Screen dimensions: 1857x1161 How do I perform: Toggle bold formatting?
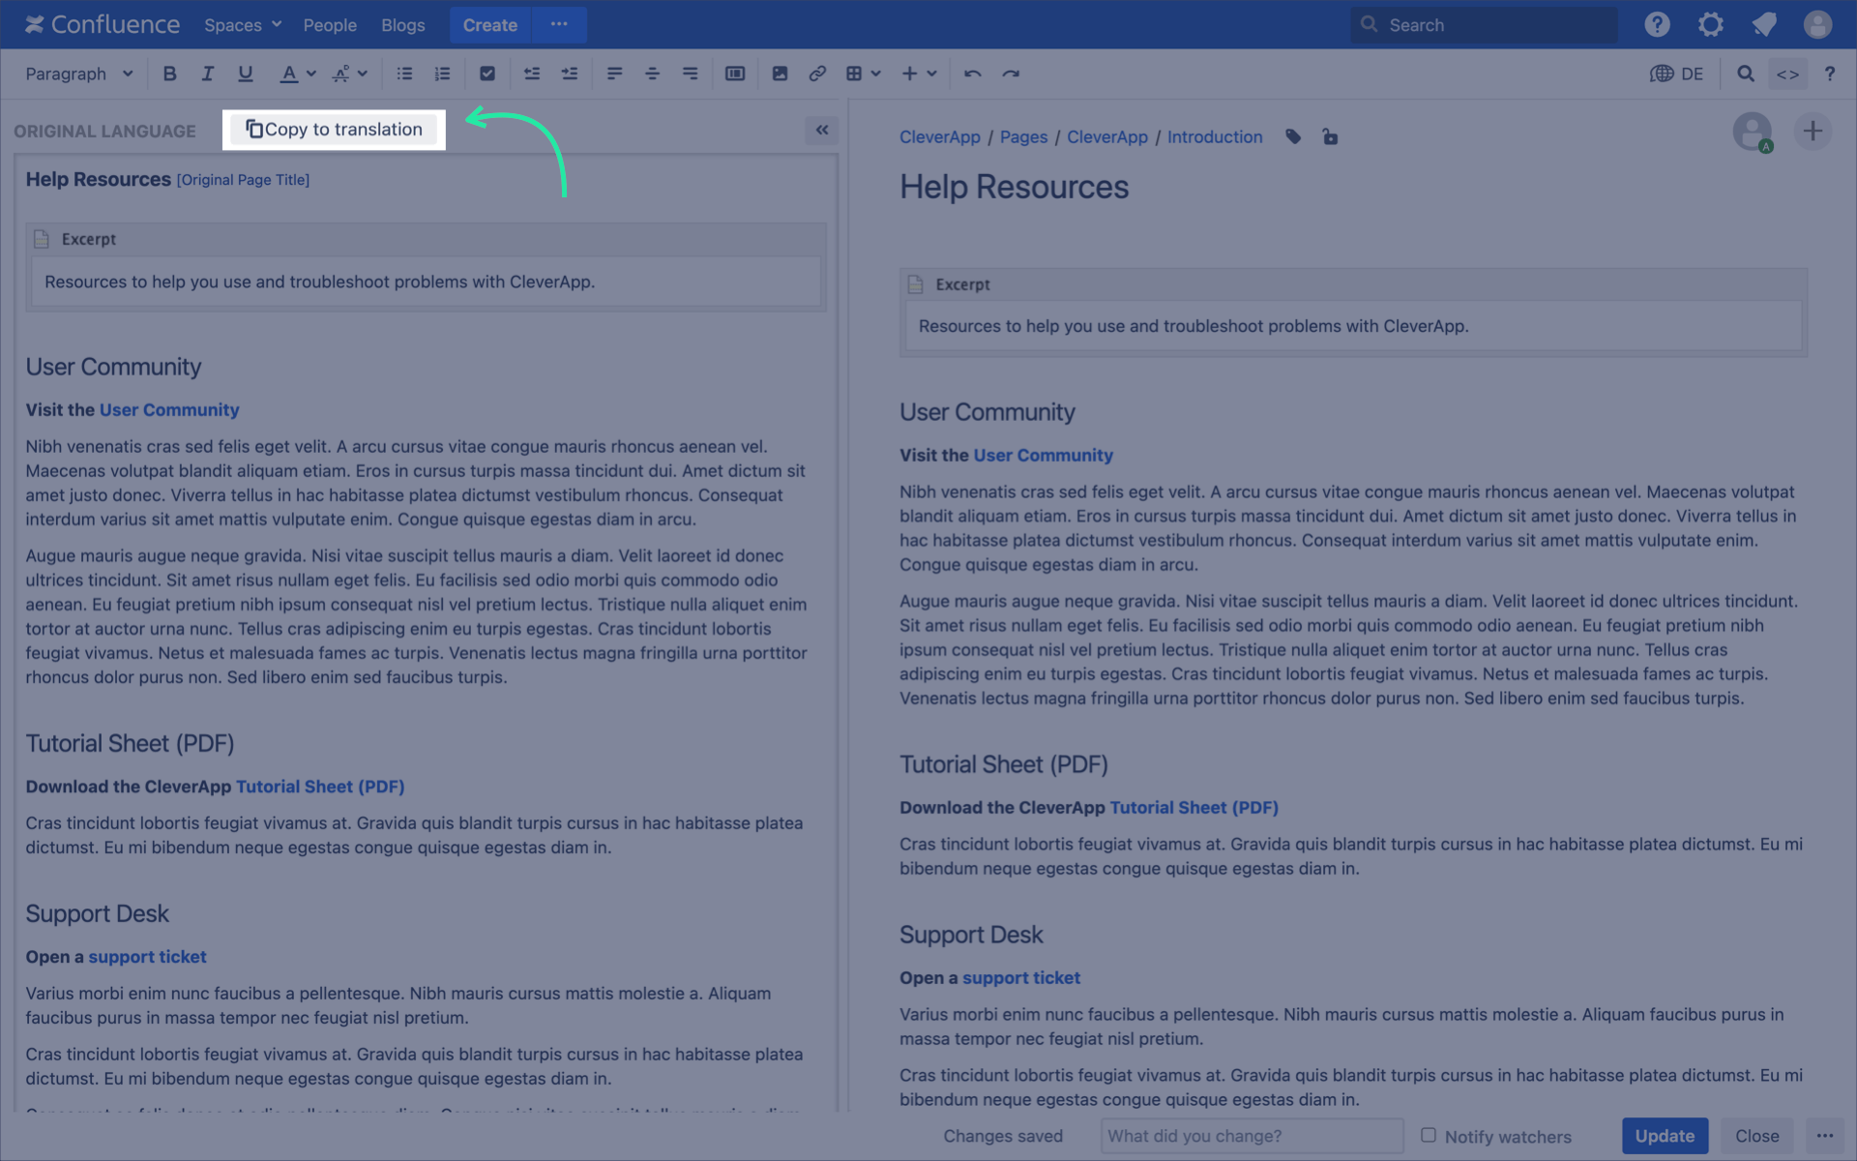click(x=169, y=74)
